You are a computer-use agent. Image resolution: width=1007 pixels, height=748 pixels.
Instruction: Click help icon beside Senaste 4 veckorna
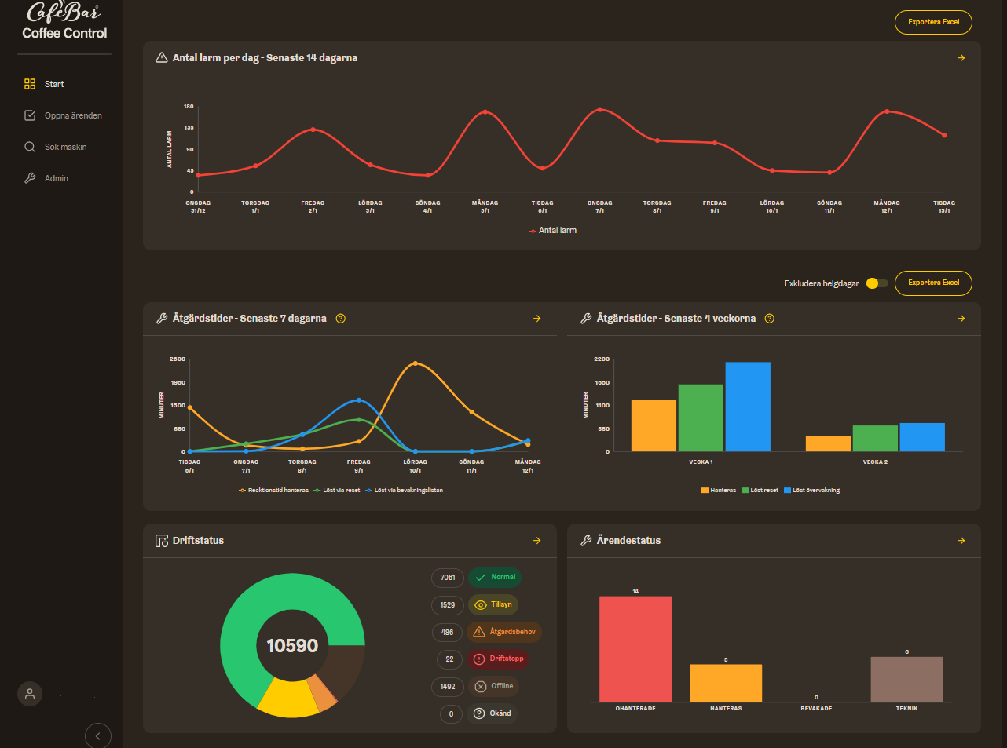[769, 319]
